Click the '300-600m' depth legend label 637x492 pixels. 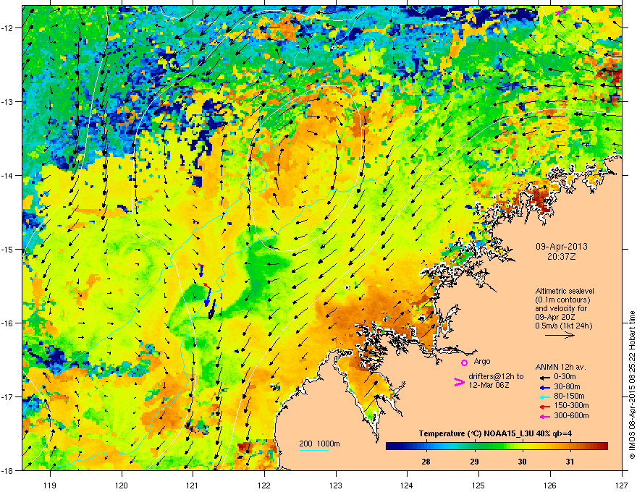tap(571, 415)
